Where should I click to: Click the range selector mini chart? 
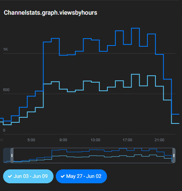(x=93, y=156)
